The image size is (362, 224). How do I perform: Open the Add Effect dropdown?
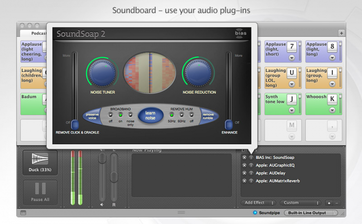(259, 203)
